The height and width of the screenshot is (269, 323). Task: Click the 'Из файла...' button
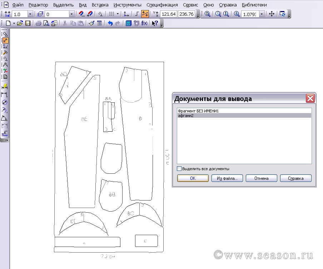(227, 178)
